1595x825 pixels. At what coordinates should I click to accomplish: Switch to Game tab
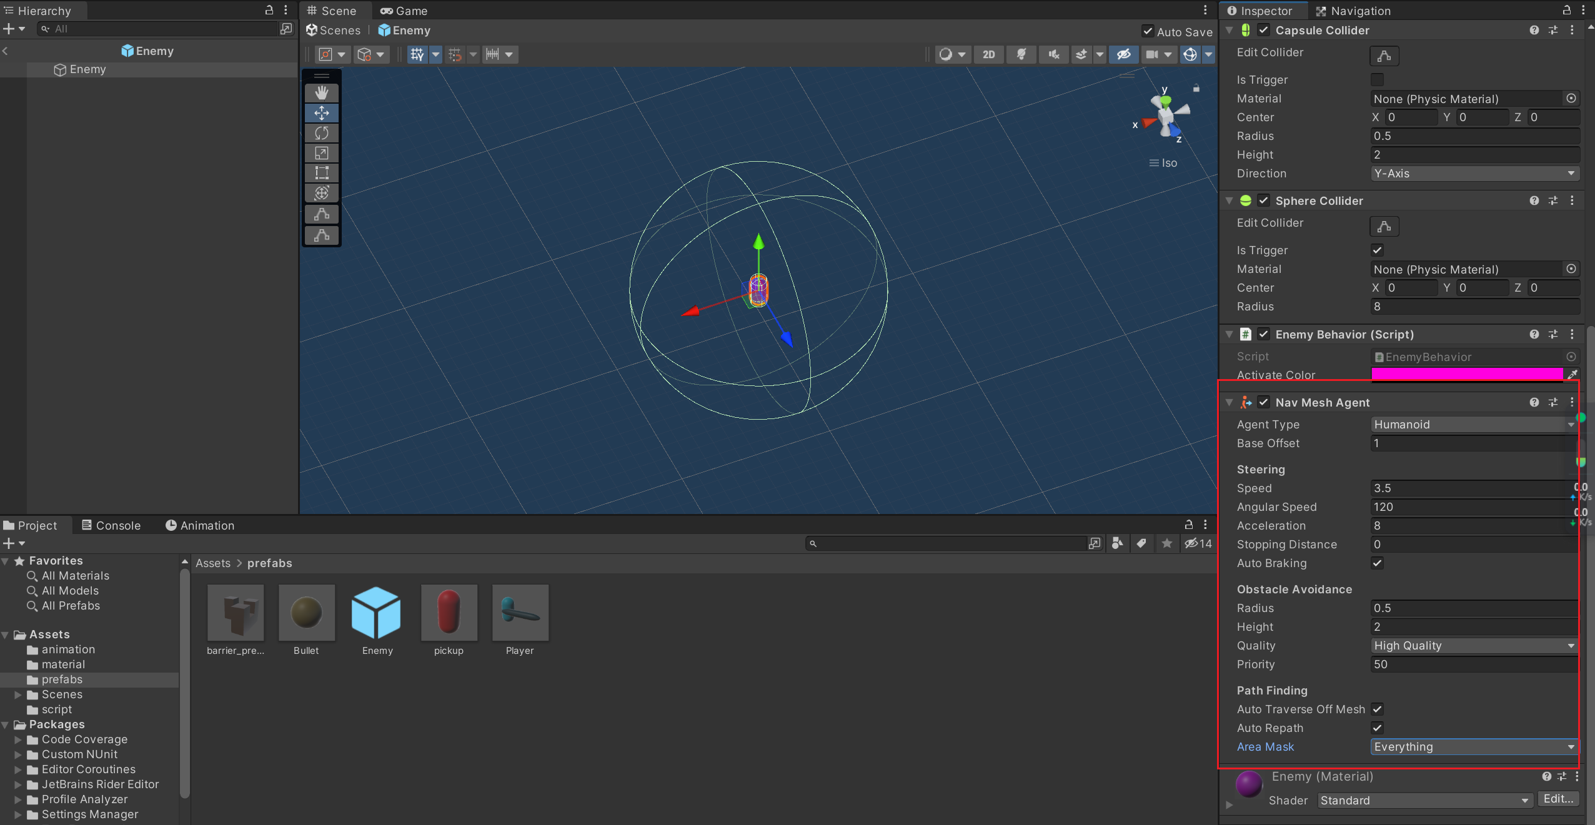pyautogui.click(x=404, y=11)
